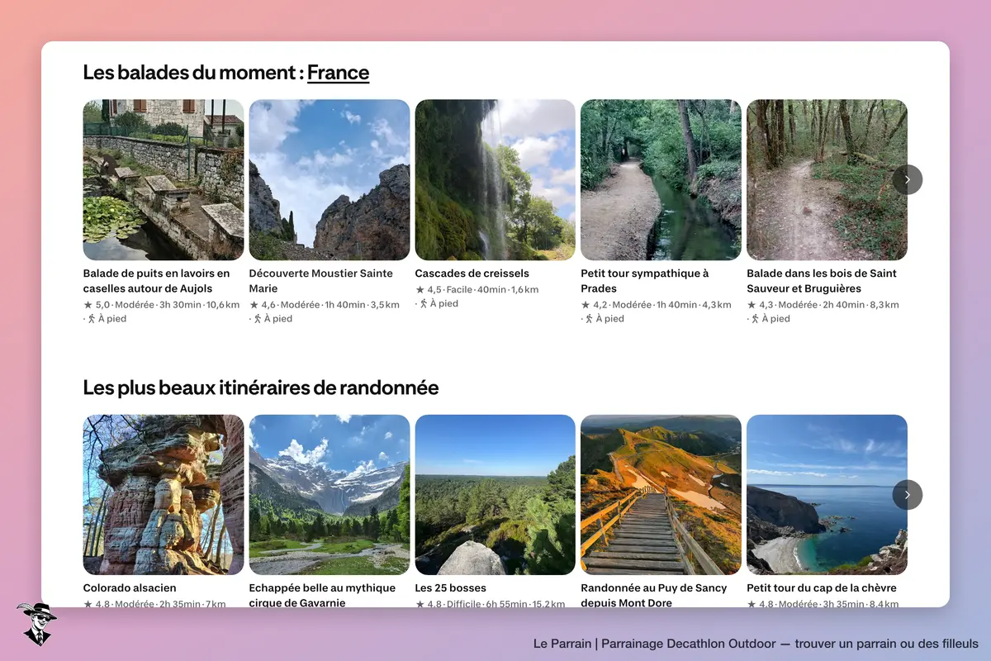The image size is (991, 661).
Task: Select the Prades canal path photo
Action: 661,180
